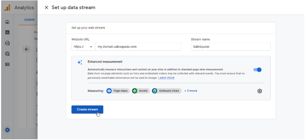Click the Enhanced measurement settings gear
The image size is (306, 140).
(x=260, y=91)
